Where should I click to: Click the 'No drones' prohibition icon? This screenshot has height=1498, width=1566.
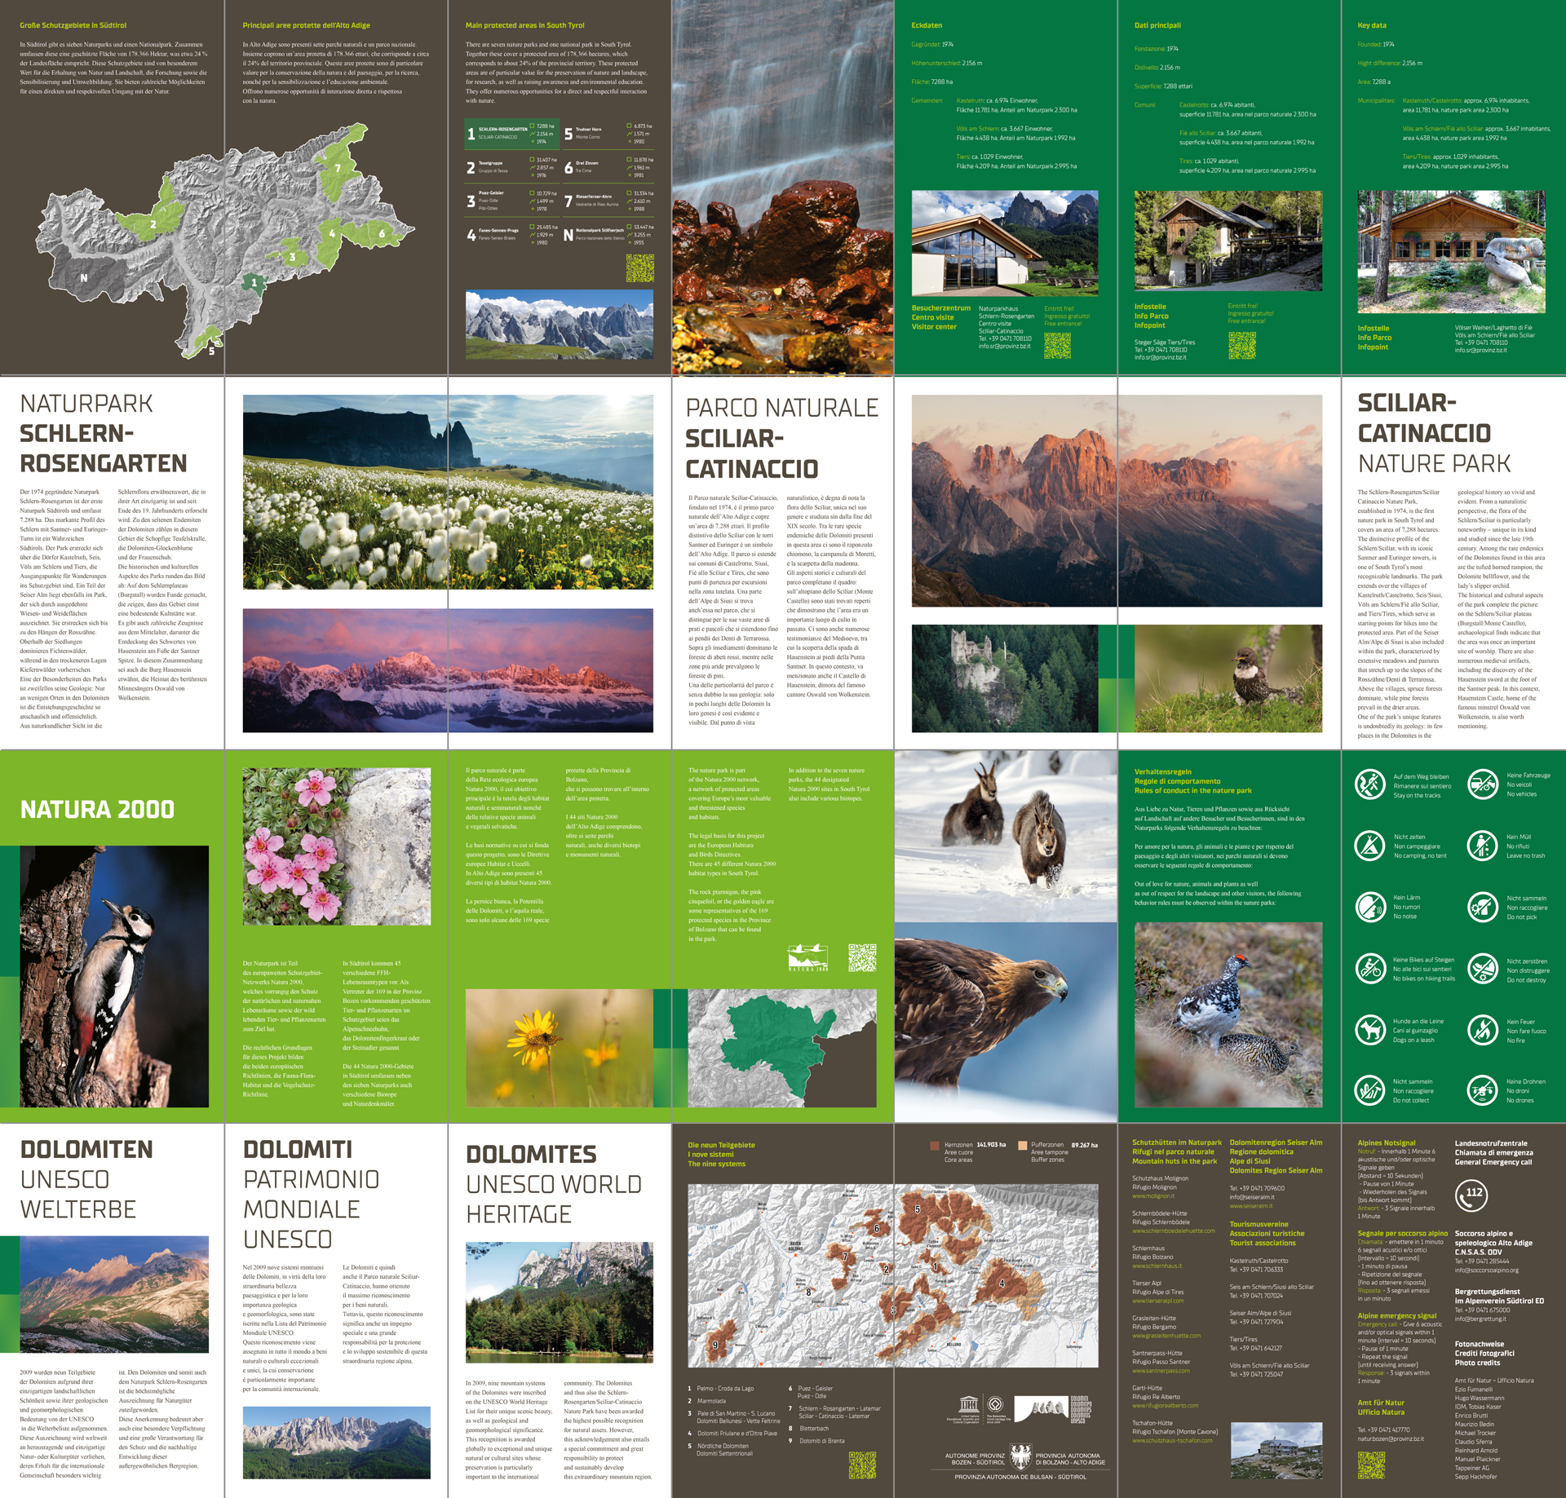pos(1482,1090)
